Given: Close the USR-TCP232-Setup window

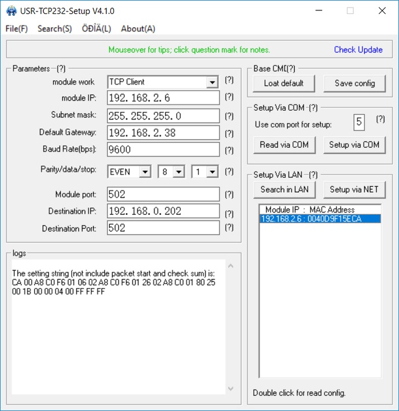Looking at the screenshot, I should (382, 11).
